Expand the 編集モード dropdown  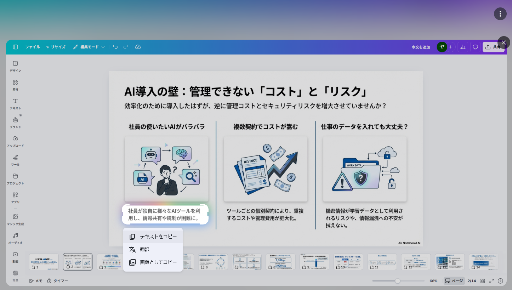[89, 46]
